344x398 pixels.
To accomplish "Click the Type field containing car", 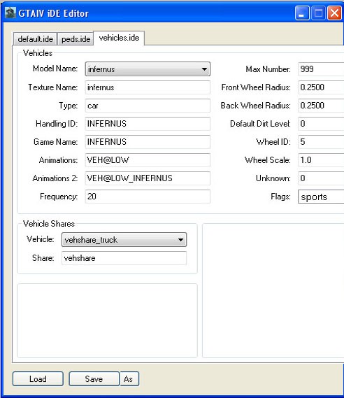I will (148, 106).
